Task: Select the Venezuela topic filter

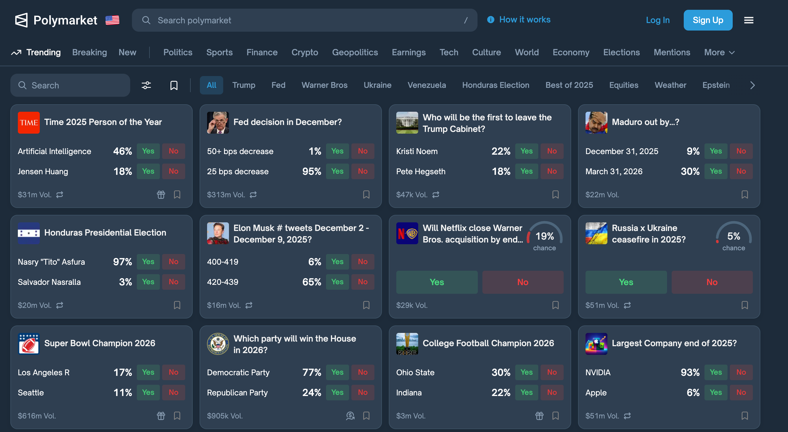Action: pyautogui.click(x=427, y=85)
